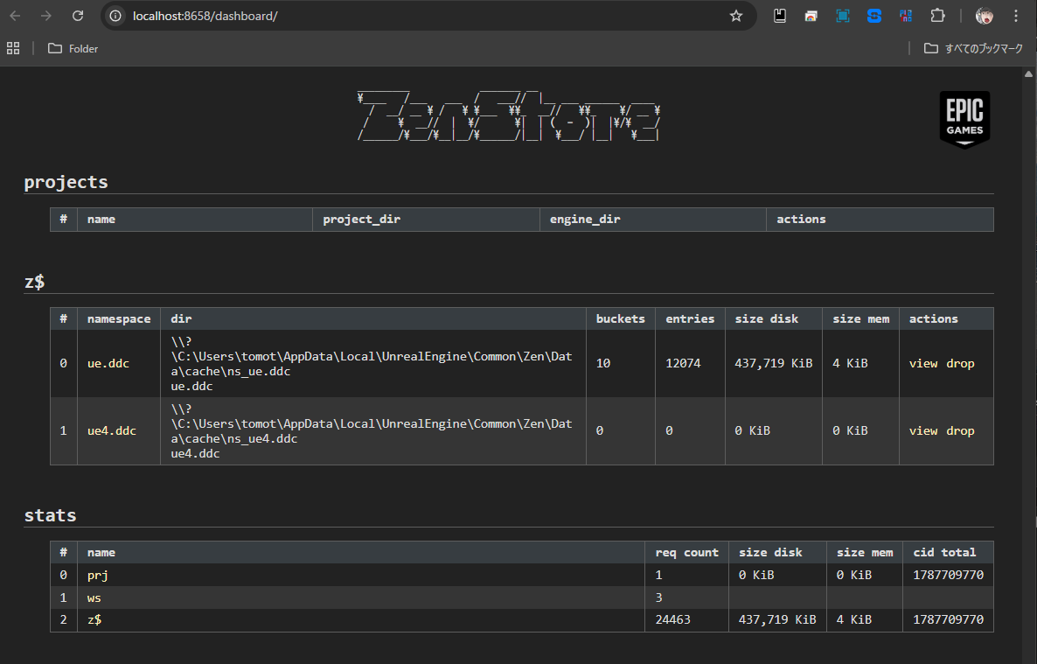Expand the Folder bookmark

[73, 49]
